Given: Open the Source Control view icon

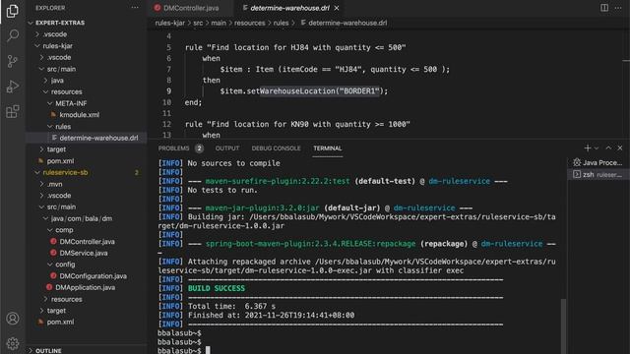Looking at the screenshot, I should pos(13,61).
